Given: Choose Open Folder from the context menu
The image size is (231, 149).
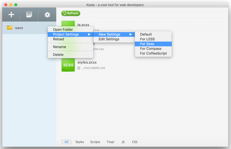Looking at the screenshot, I should pyautogui.click(x=63, y=30).
